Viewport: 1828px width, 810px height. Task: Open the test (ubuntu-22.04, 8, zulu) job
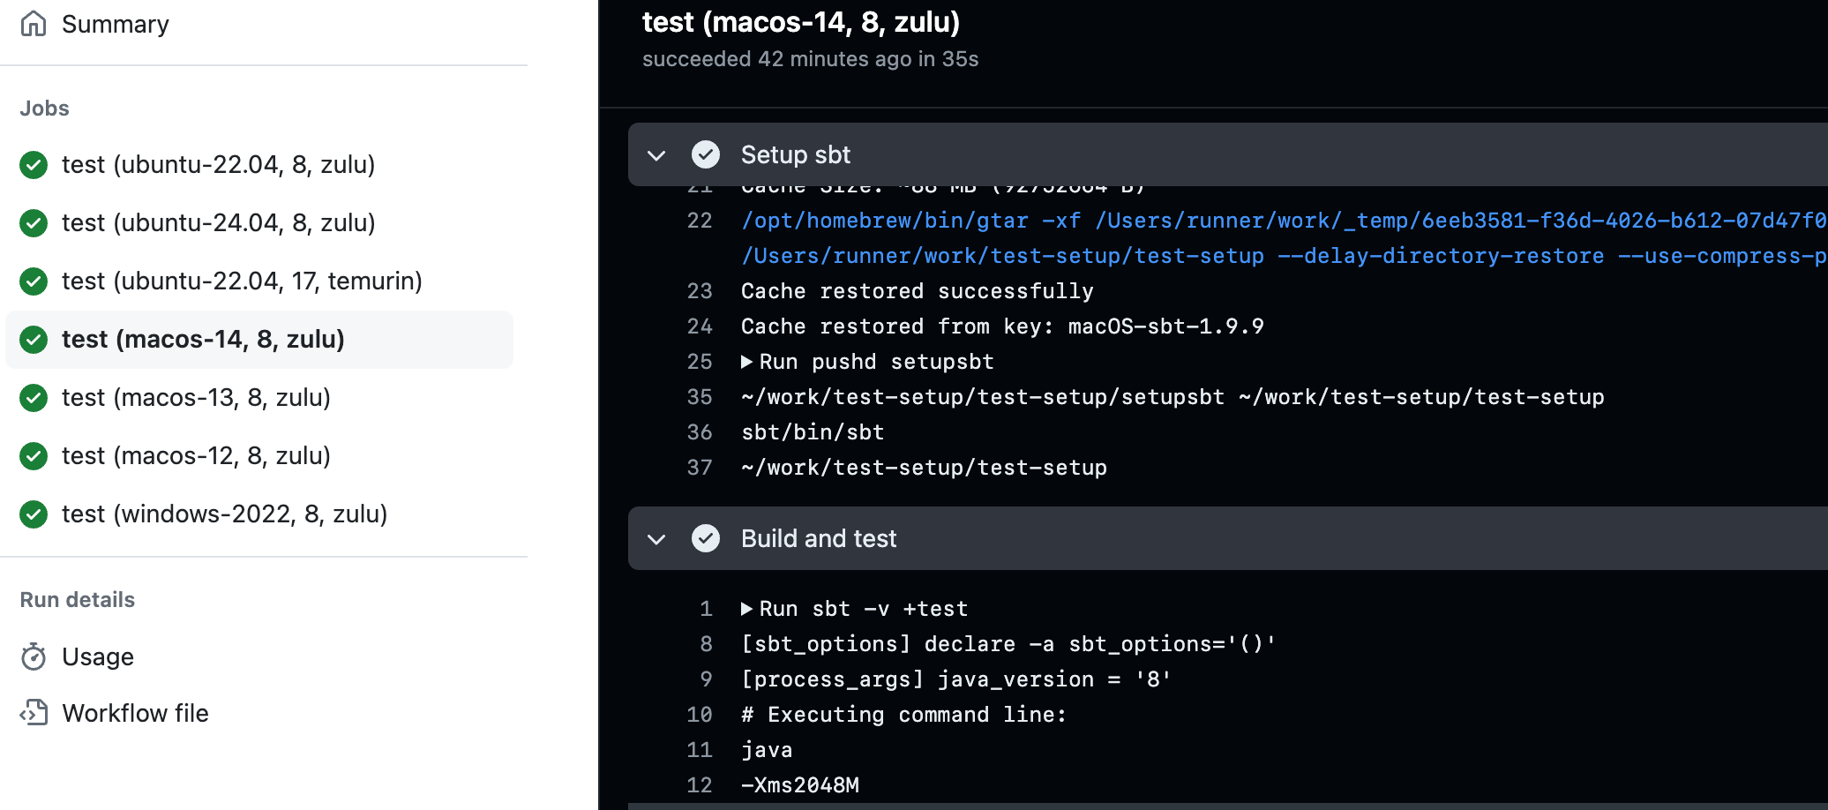click(218, 165)
